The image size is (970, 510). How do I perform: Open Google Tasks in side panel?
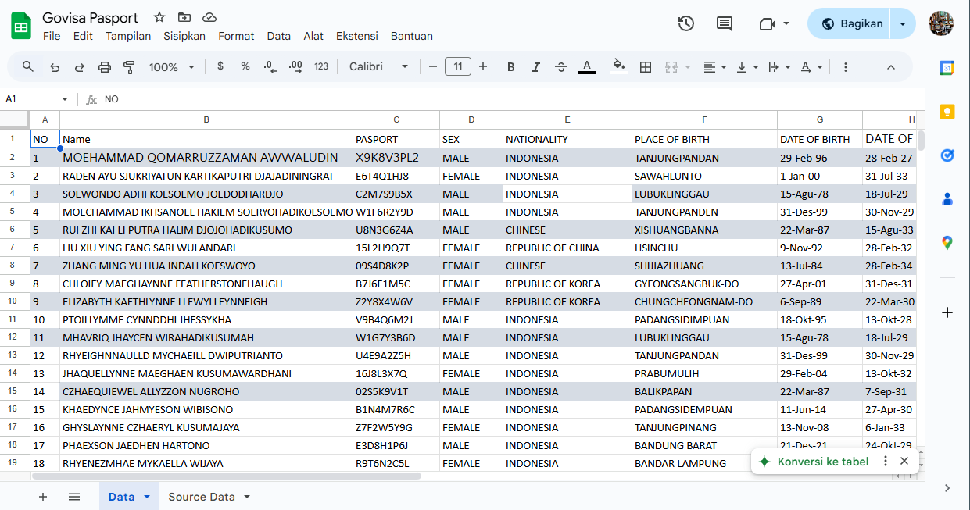947,155
